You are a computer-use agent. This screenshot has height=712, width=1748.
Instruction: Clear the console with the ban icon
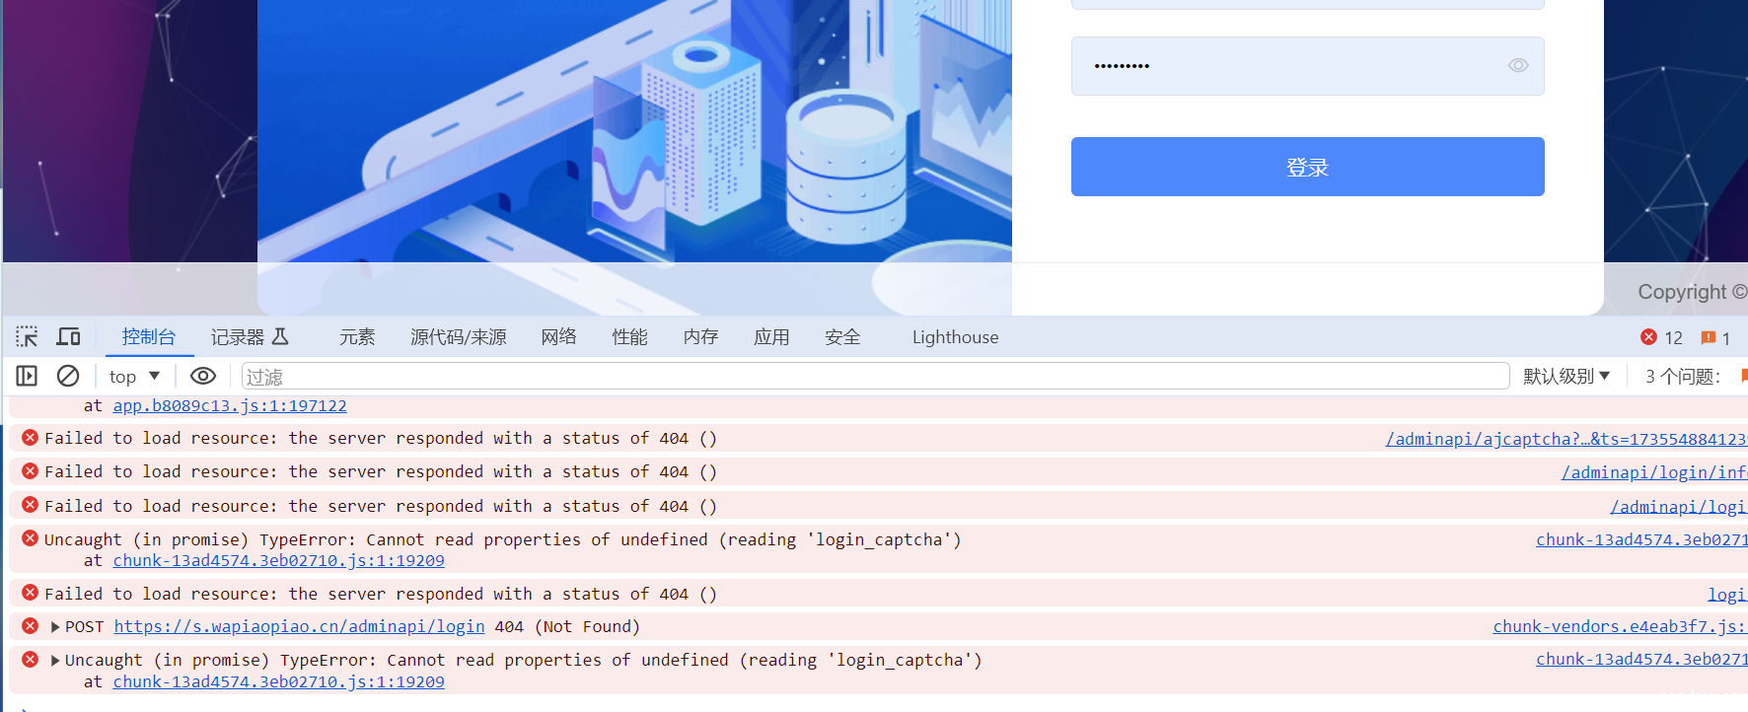click(68, 376)
